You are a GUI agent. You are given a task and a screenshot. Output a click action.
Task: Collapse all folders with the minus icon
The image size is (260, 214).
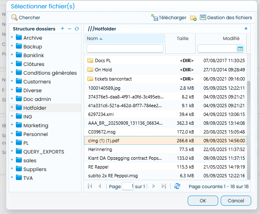click(x=69, y=29)
